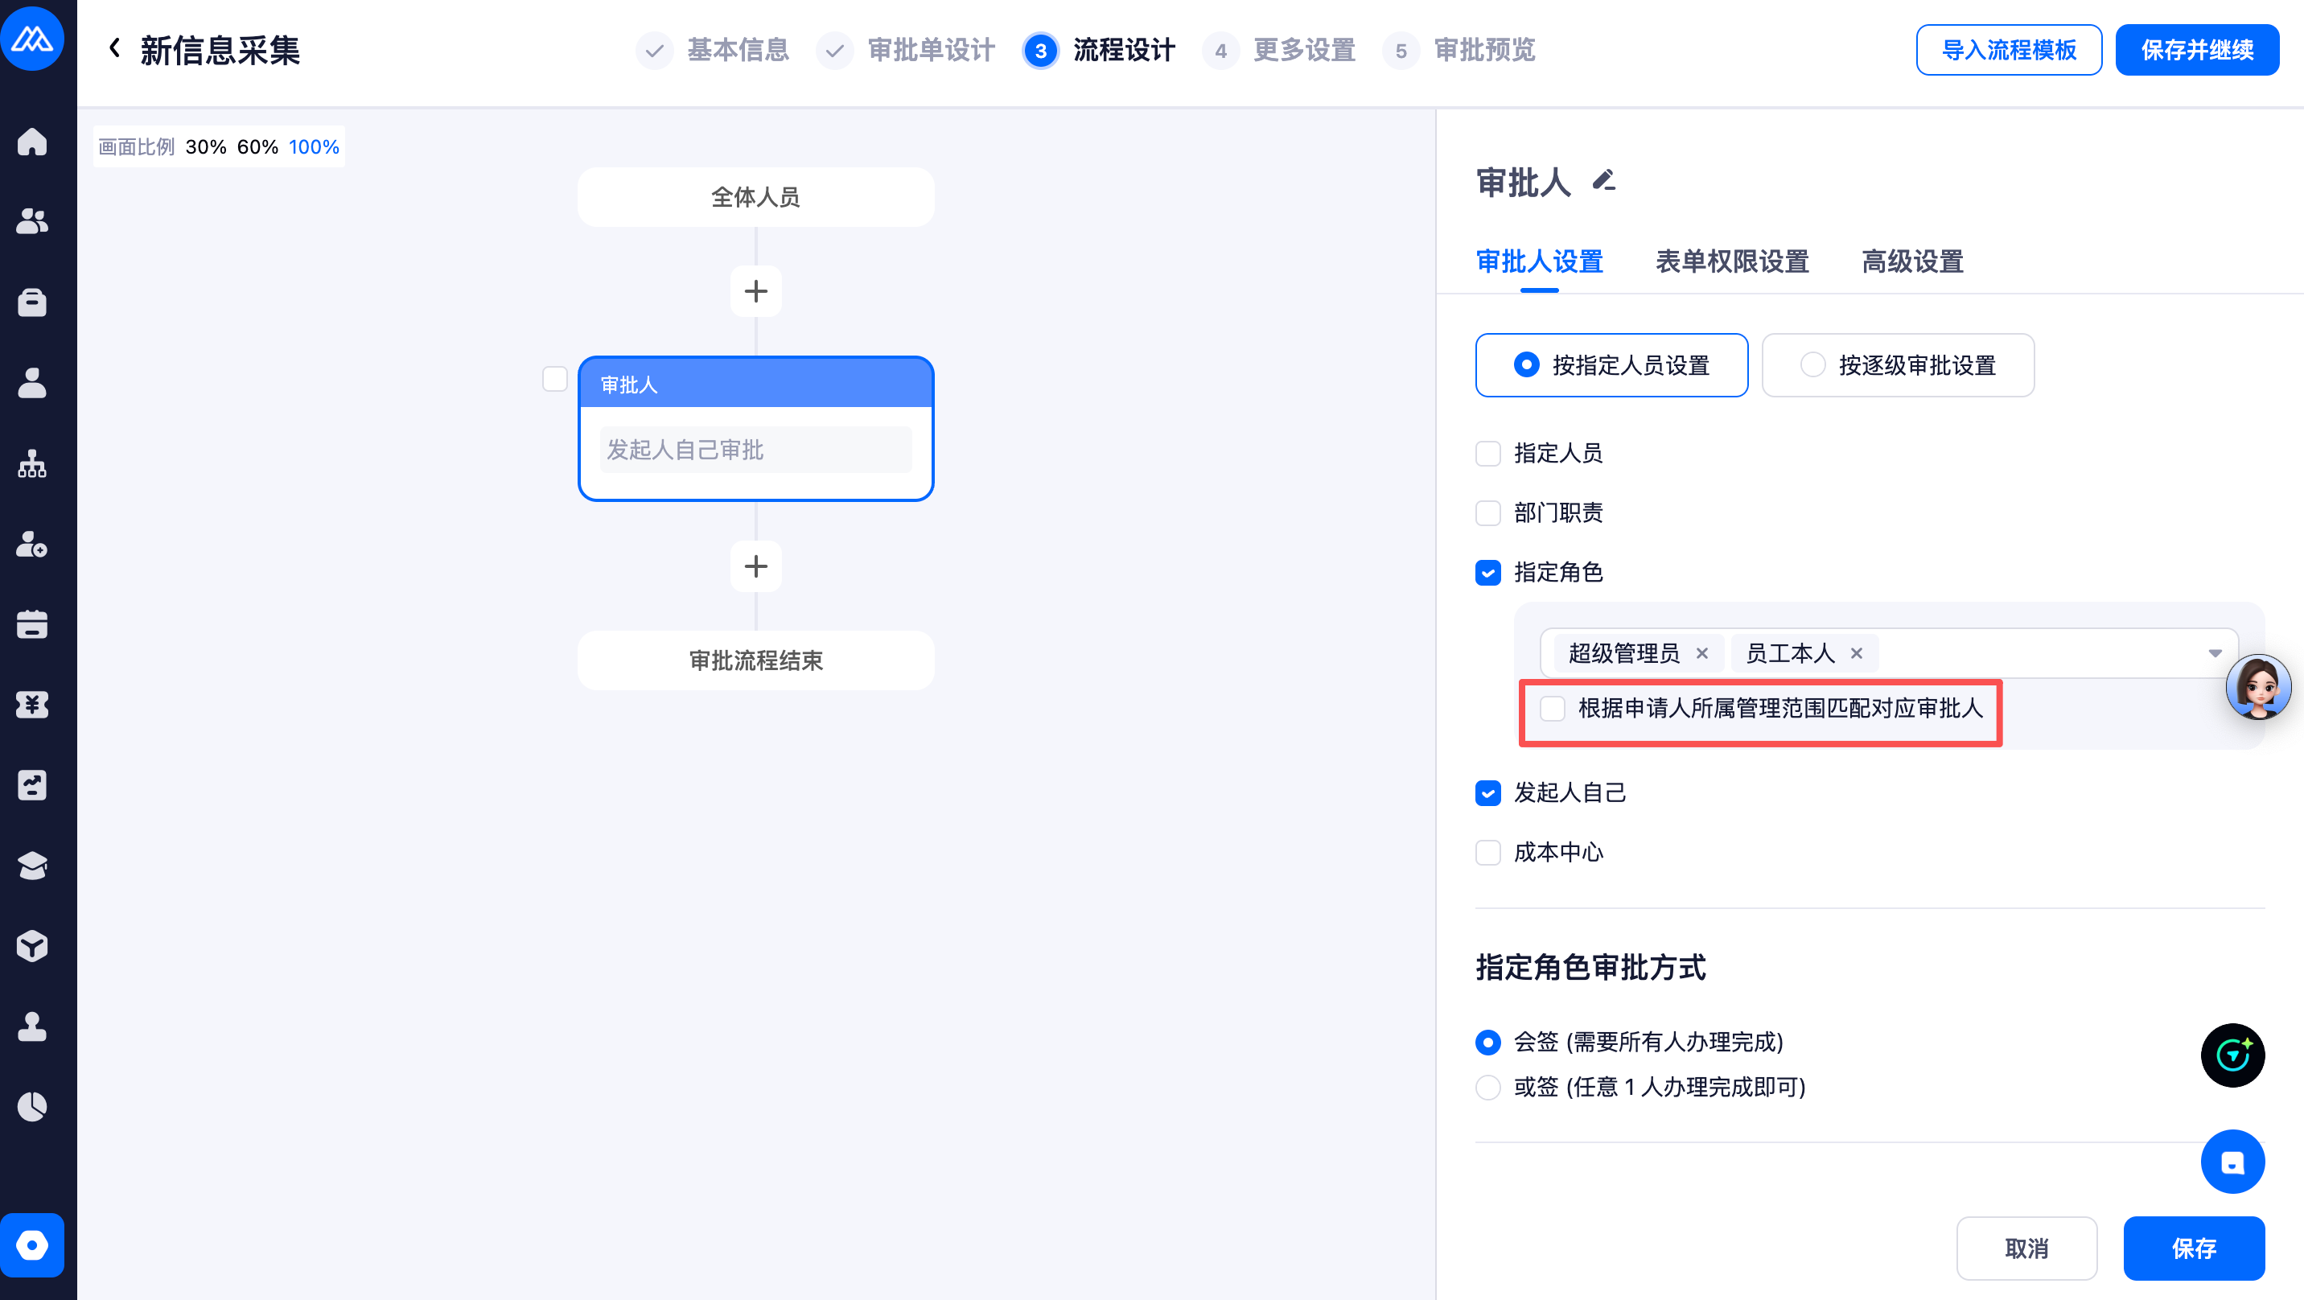This screenshot has height=1300, width=2304.
Task: Remove the 超级管理员 role tag
Action: coord(1702,653)
